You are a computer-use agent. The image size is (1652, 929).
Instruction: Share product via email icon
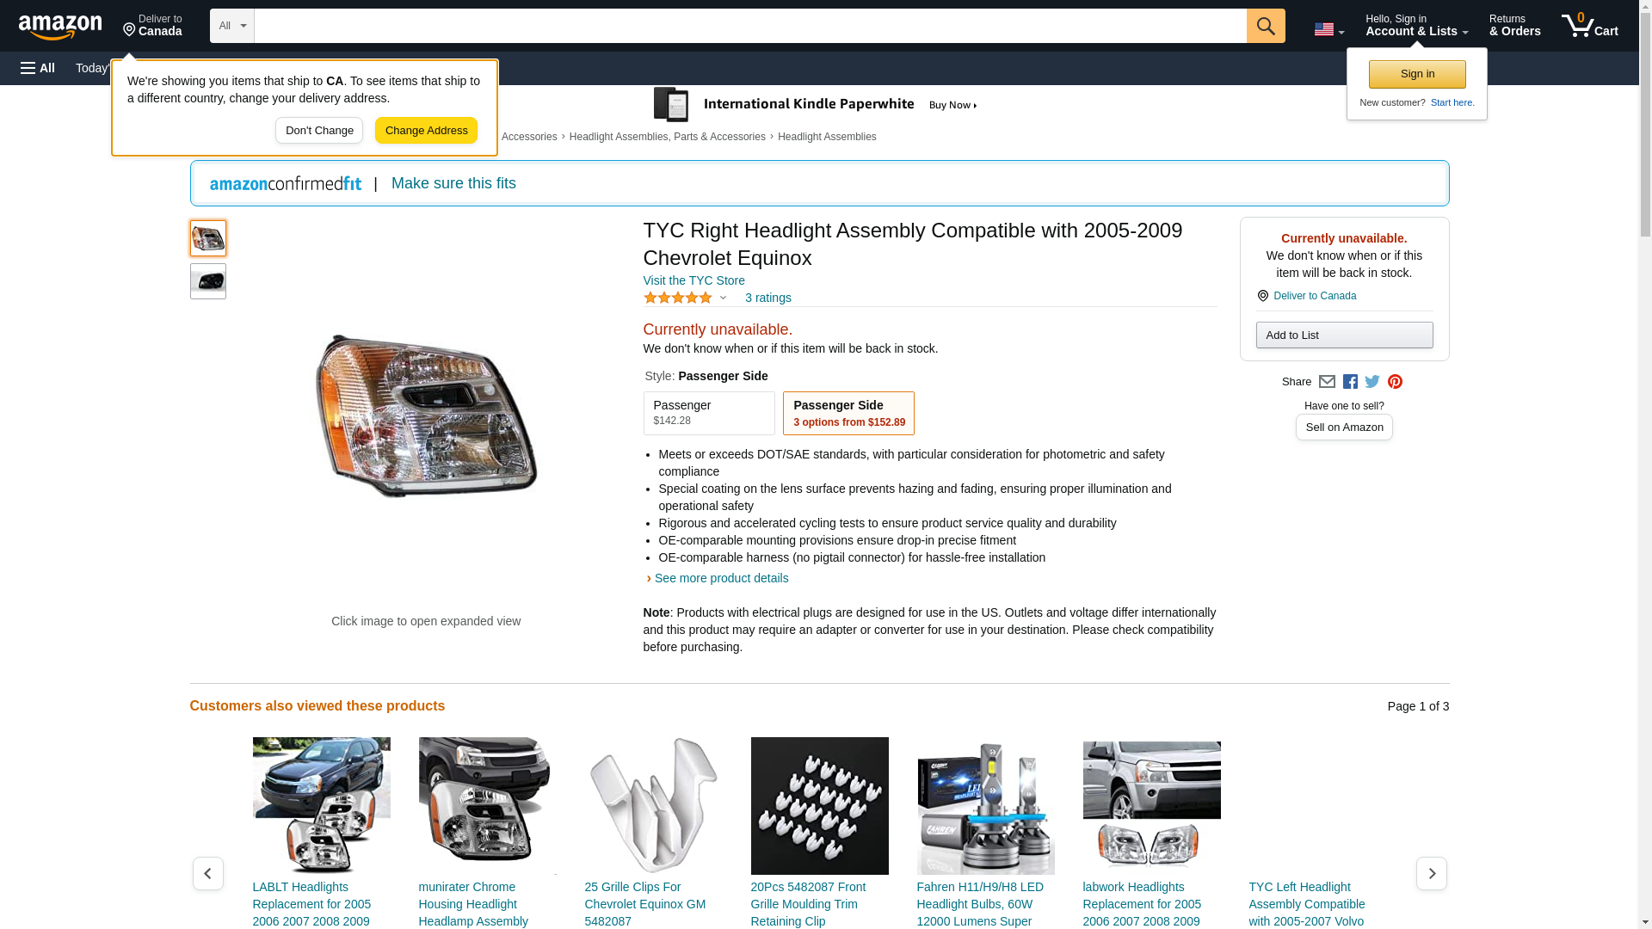click(x=1327, y=382)
